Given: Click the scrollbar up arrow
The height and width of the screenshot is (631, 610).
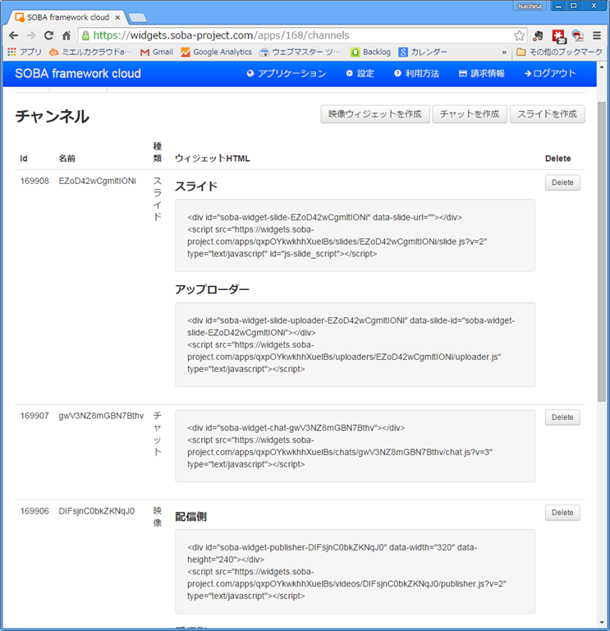Looking at the screenshot, I should 602,67.
